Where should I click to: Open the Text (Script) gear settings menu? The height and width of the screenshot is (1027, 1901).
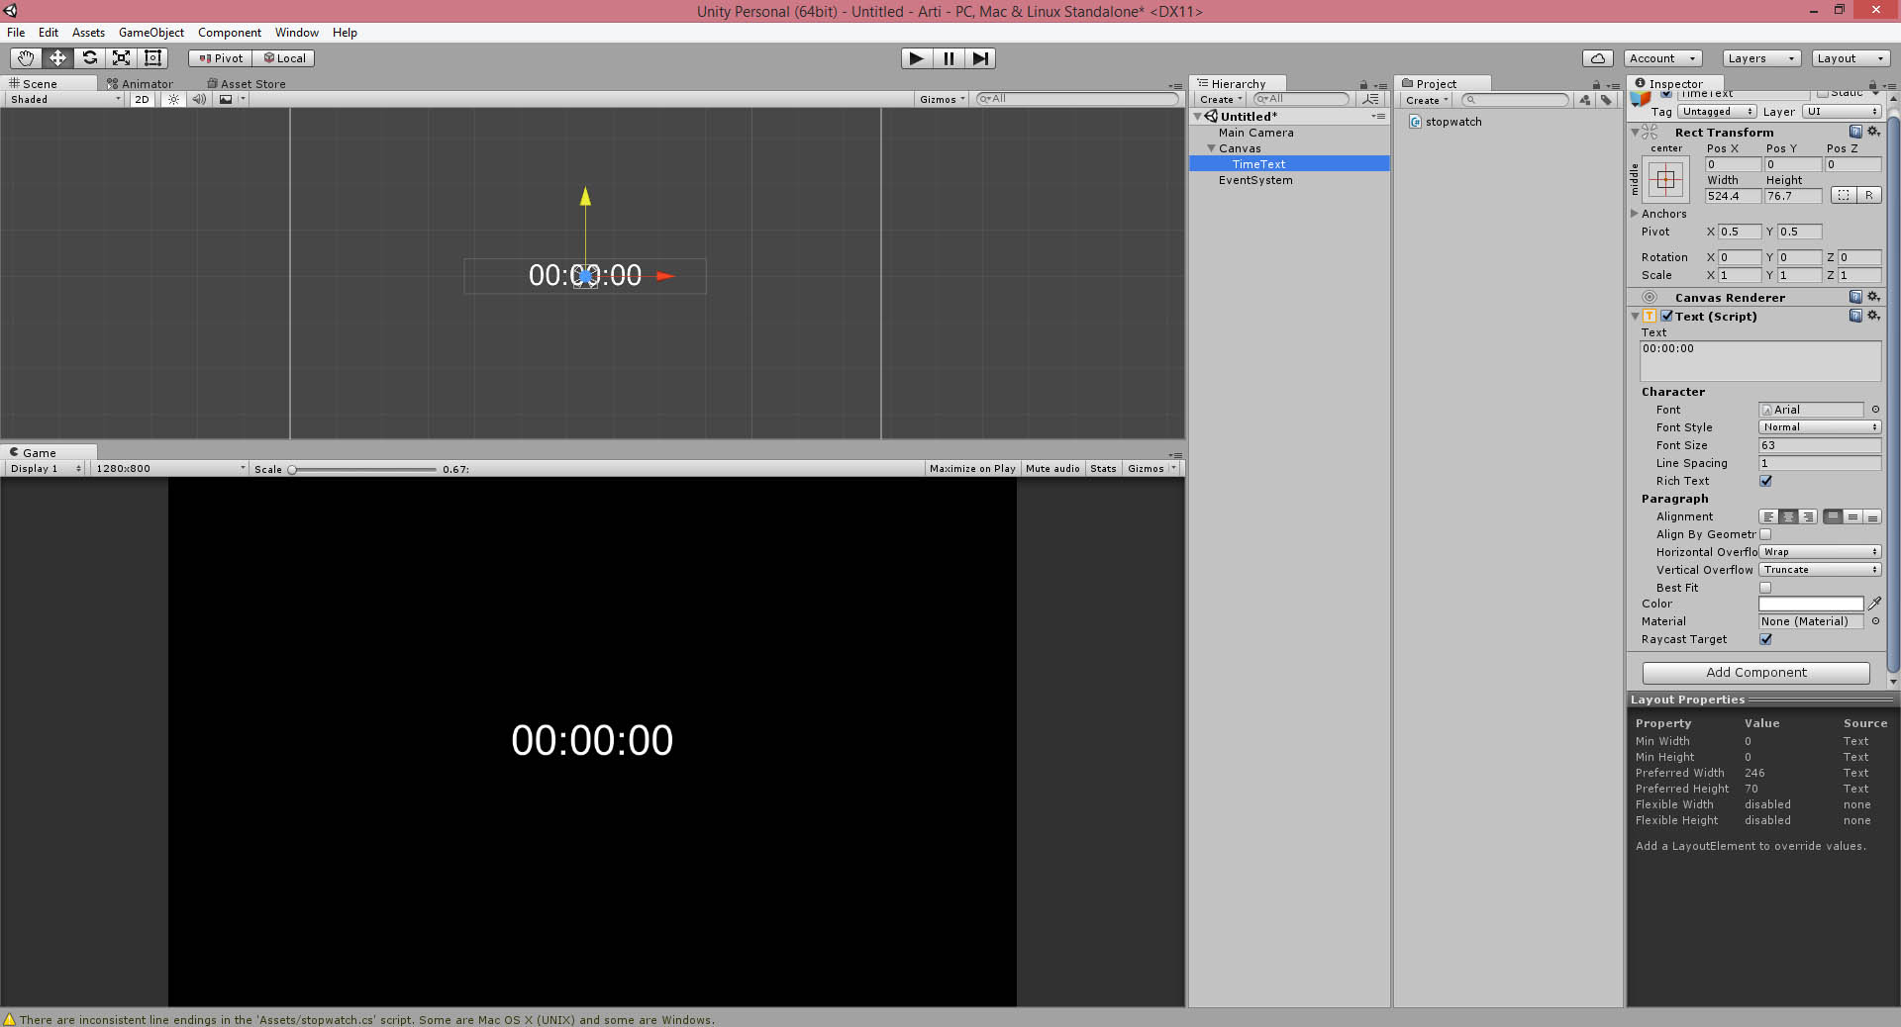1873,316
